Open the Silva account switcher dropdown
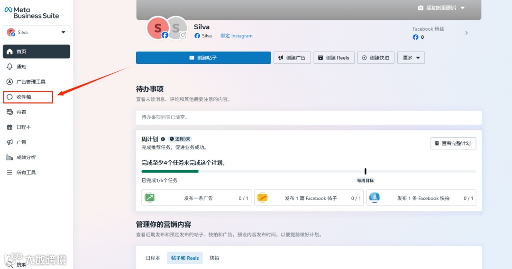This screenshot has height=269, width=512. [36, 32]
